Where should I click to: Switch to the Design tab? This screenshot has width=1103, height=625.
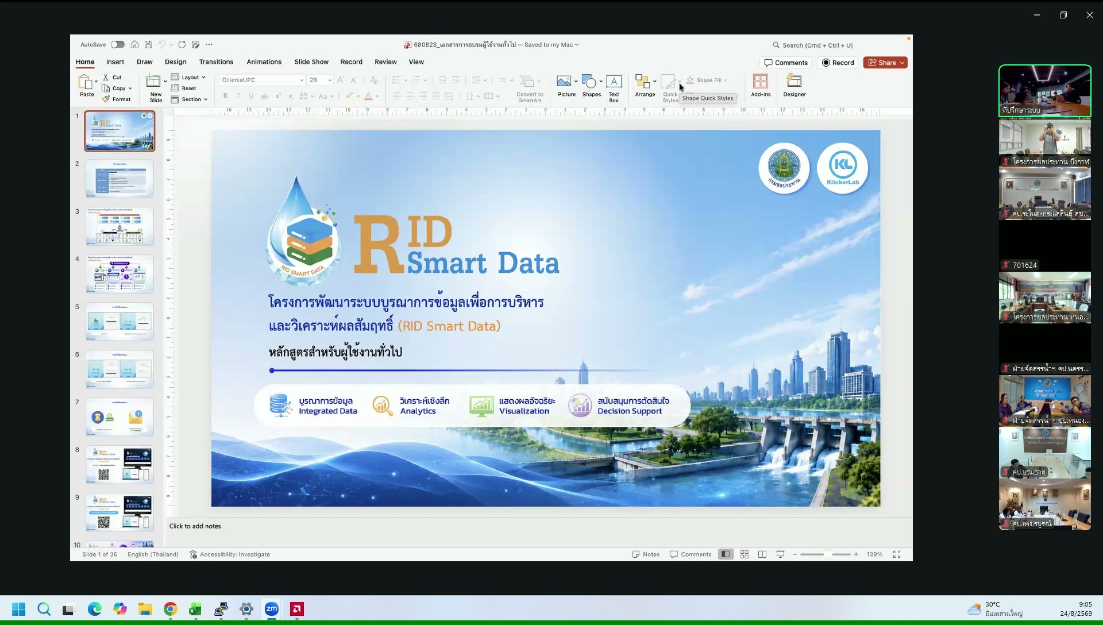point(176,62)
